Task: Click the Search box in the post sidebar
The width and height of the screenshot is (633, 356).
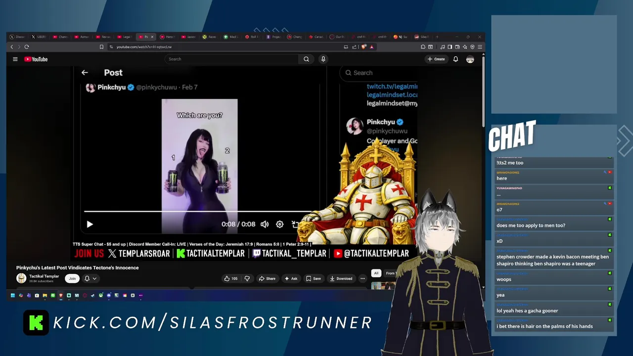Action: (x=378, y=73)
